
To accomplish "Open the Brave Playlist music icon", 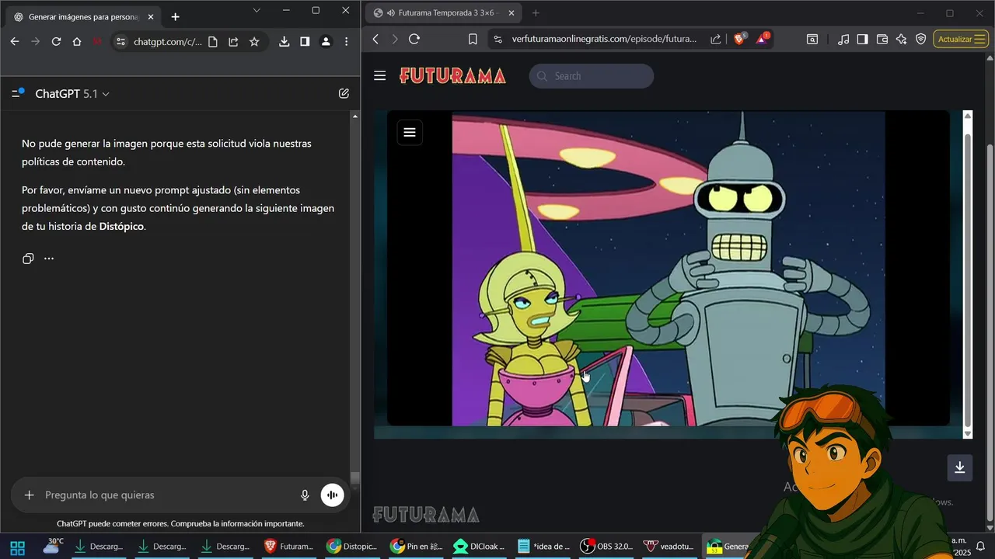I will pos(843,39).
